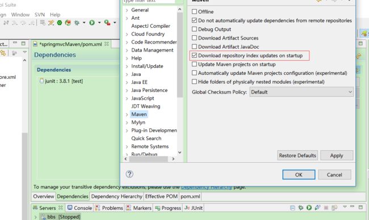Screen dimensions: 369x220
Task: Click the help question mark icon in dialog
Action: point(129,174)
